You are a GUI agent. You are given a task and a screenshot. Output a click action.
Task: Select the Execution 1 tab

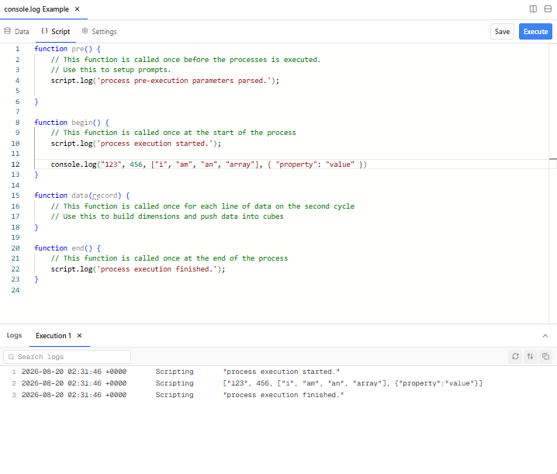[54, 336]
